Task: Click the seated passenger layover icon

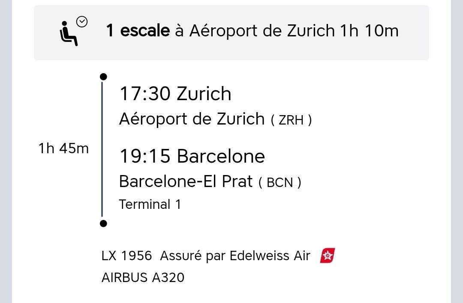Action: (69, 36)
